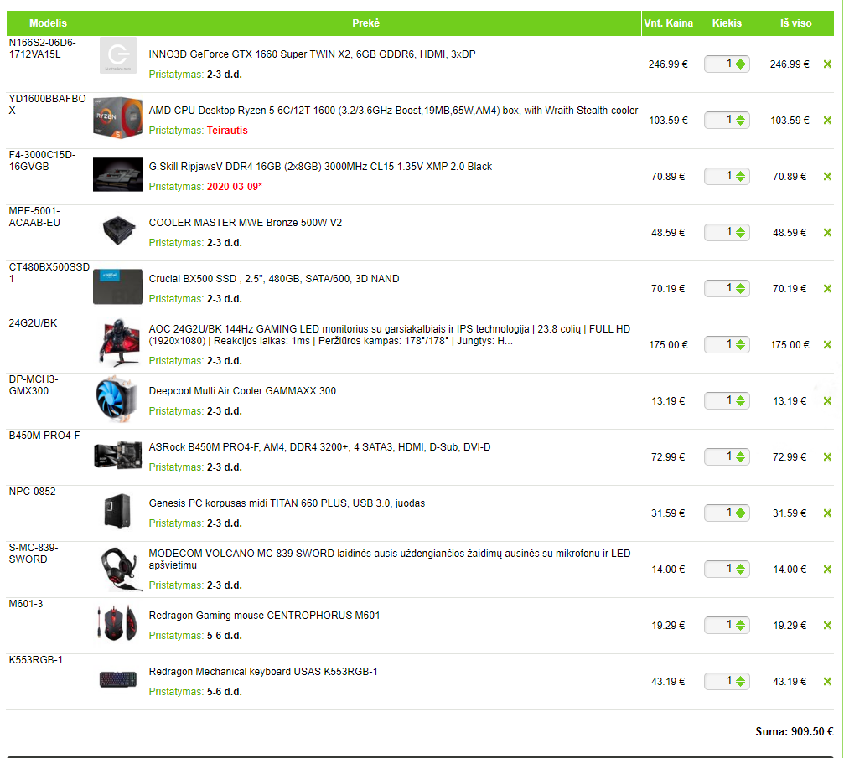
Task: Change Crucial BX500 quantity stepper arrows
Action: 741,288
